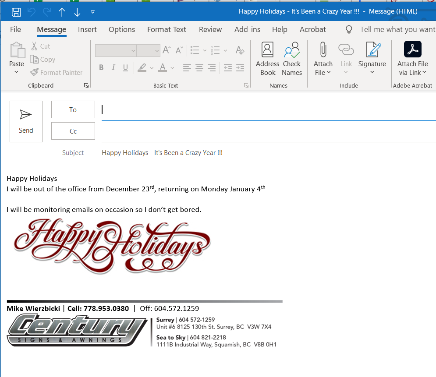
Task: Click the Paste clipboard icon
Action: [x=17, y=50]
